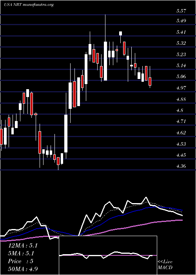
Task: Click the last red candle on the chart
Action: (x=150, y=81)
